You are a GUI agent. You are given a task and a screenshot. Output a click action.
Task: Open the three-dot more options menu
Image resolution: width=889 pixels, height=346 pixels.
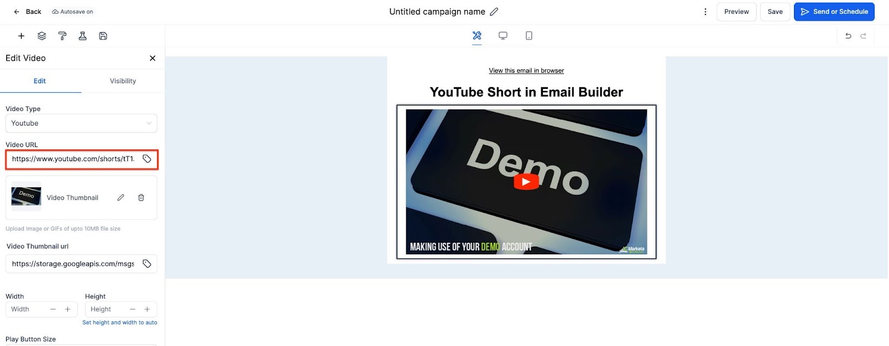coord(705,12)
